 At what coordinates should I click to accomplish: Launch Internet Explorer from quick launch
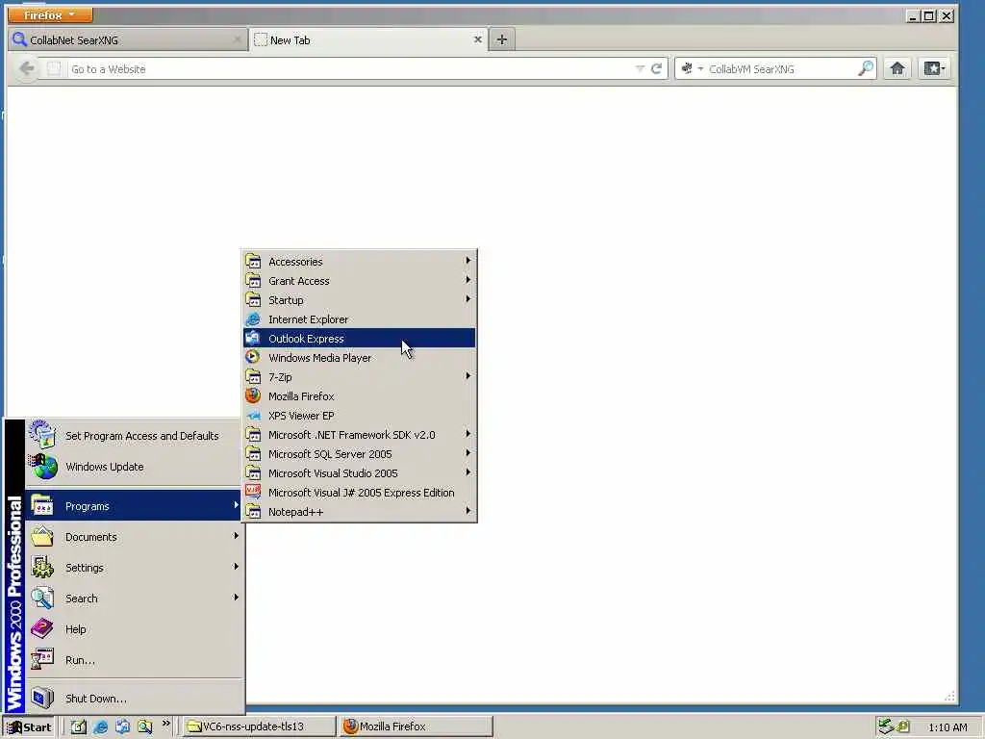pos(100,726)
